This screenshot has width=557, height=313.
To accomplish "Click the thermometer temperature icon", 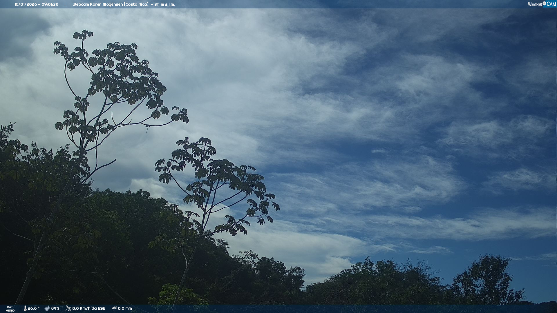I will (x=25, y=308).
